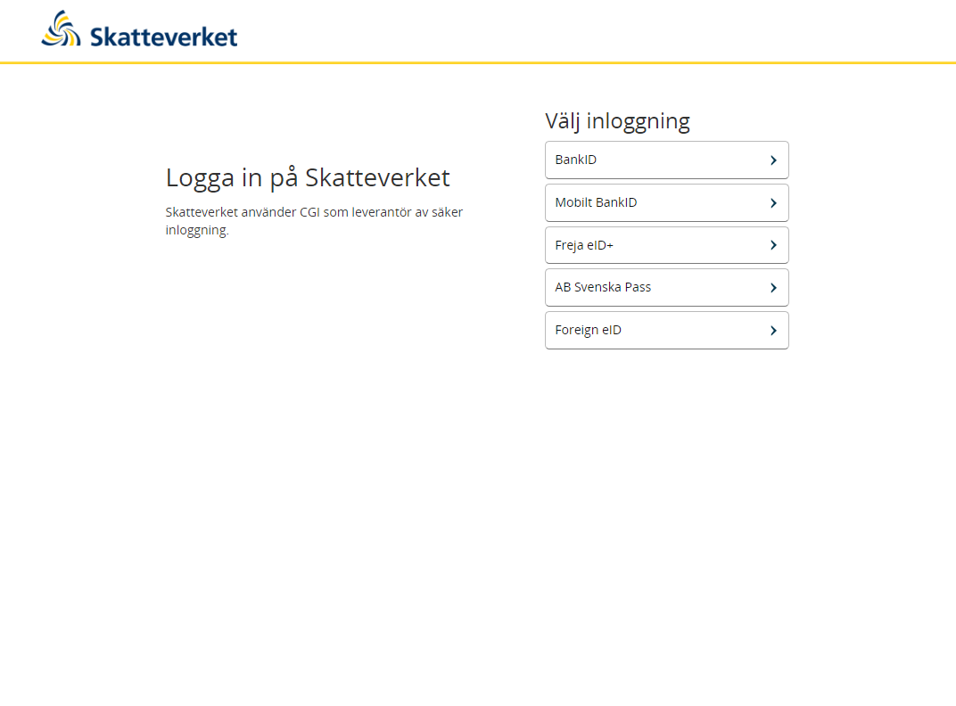Click the chevron on Mobilt BankID row
Image resolution: width=956 pixels, height=706 pixels.
(773, 203)
